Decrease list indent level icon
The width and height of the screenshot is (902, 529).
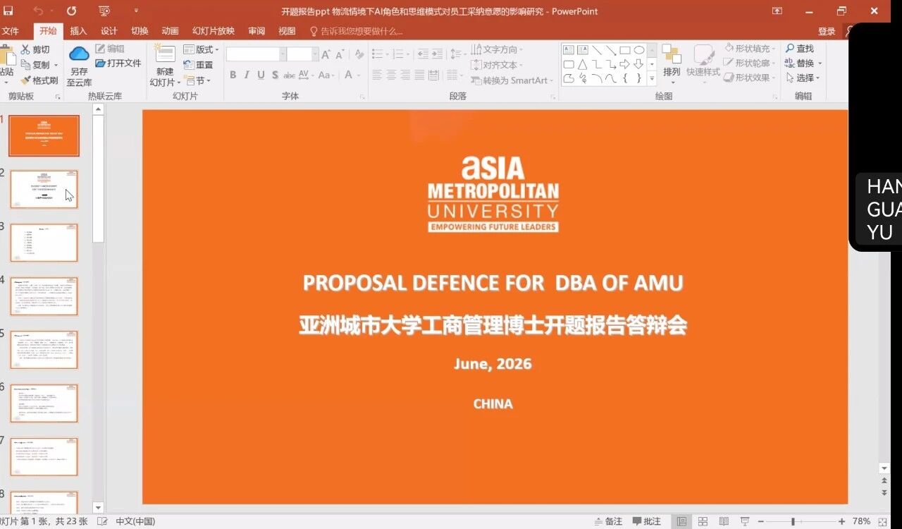coord(422,54)
